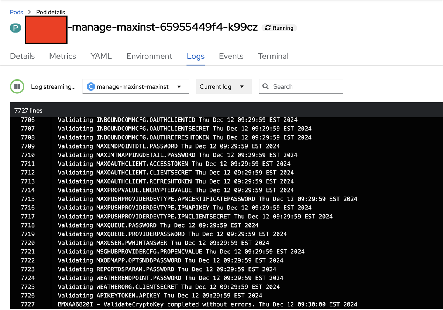
Task: Switch to the YAML tab
Action: (x=101, y=56)
